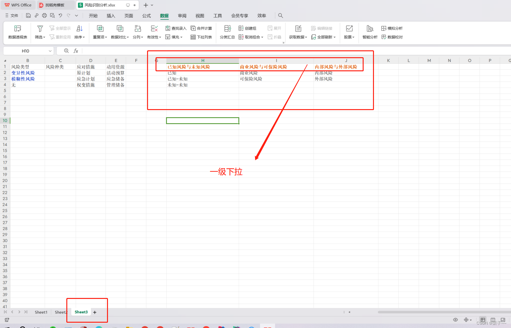Open the Data Validation (有效性) tool
The image size is (511, 328).
pyautogui.click(x=154, y=32)
